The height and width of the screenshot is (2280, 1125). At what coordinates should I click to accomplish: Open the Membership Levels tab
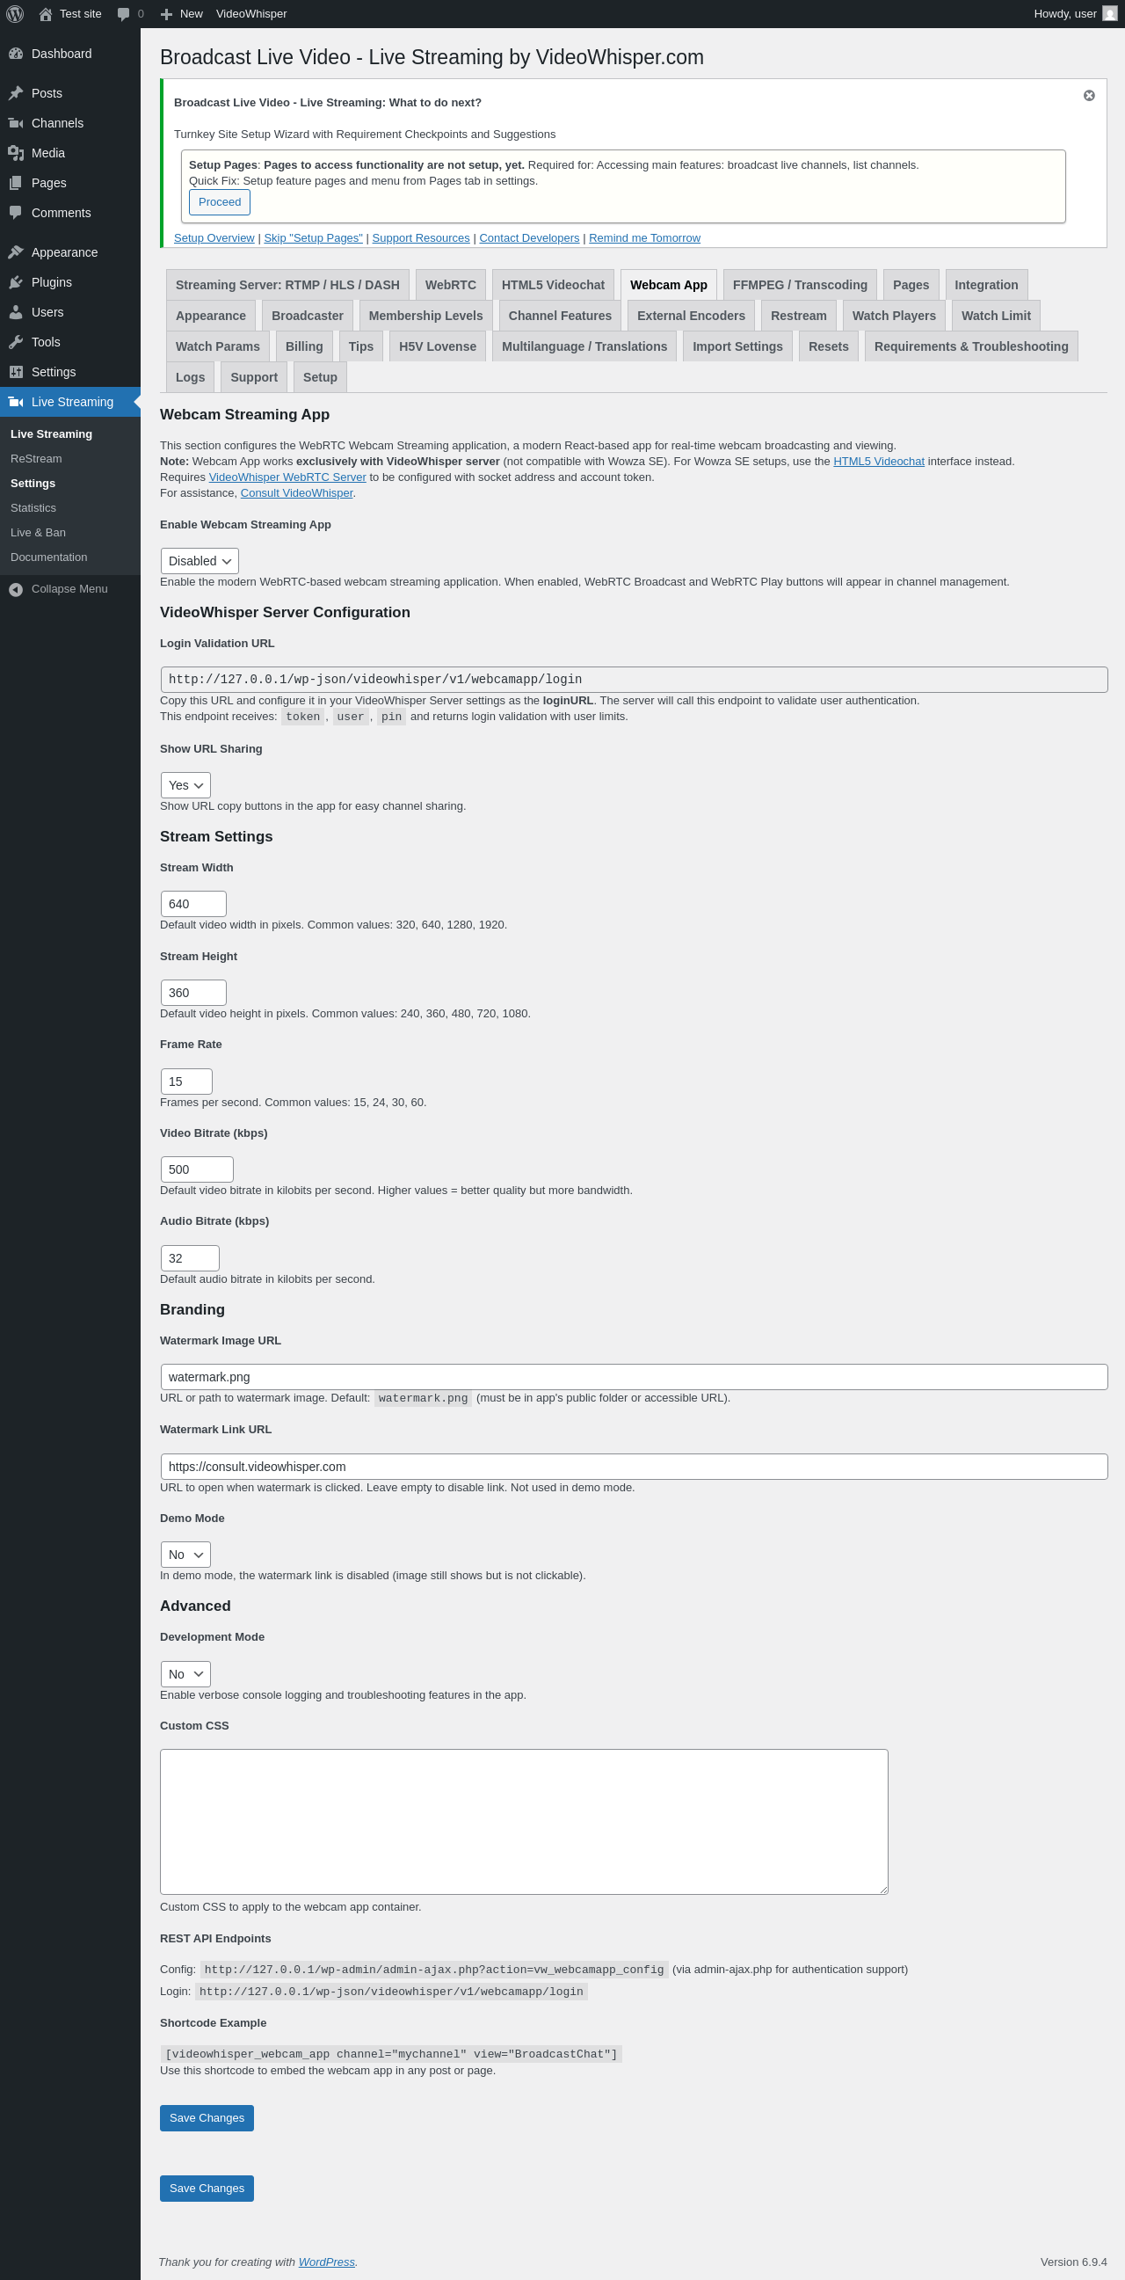[425, 316]
